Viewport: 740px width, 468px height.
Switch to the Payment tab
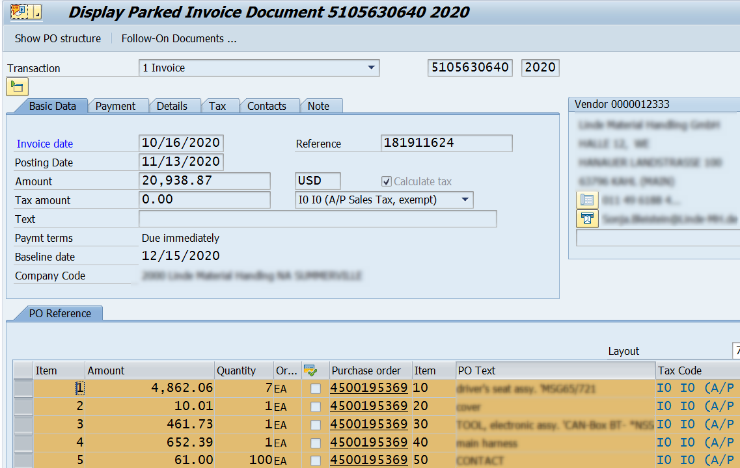tap(115, 106)
